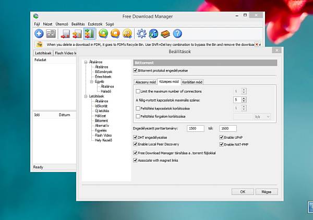This screenshot has width=313, height=220.
Task: Open settings via the gear icon
Action: 141,33
